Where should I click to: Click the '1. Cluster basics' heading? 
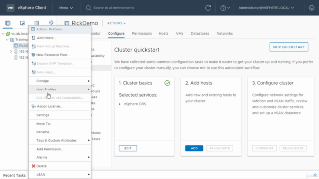tap(135, 83)
